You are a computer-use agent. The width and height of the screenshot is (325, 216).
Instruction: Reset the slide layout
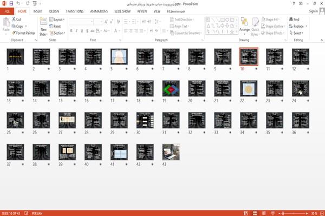[x=55, y=26]
